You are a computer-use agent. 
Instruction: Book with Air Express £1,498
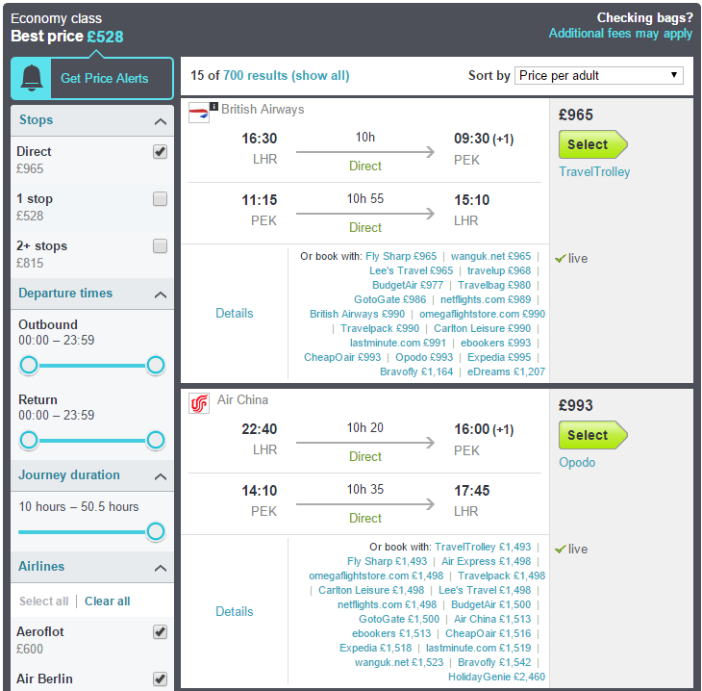487,561
